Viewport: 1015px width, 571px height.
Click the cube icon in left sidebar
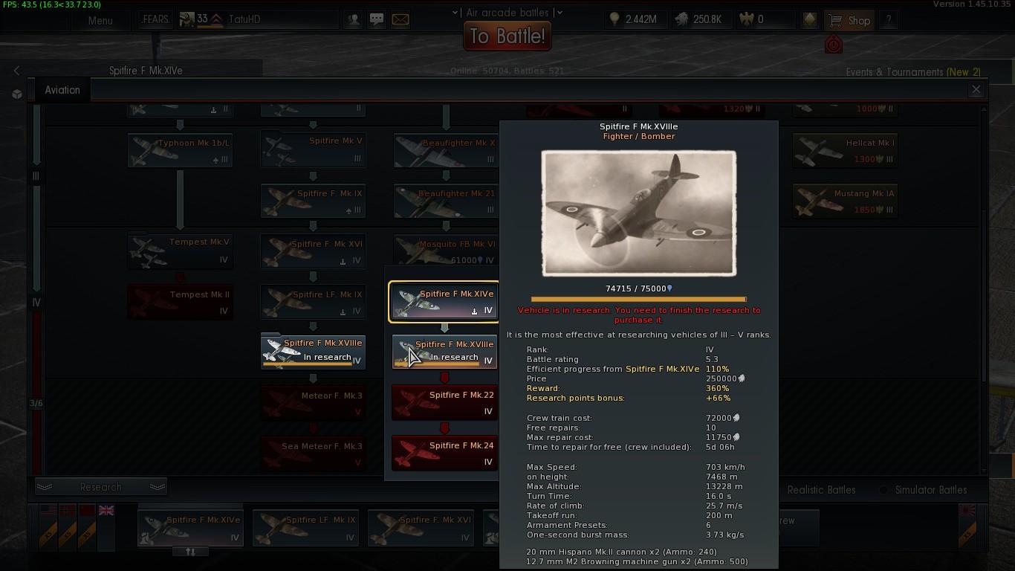[17, 94]
